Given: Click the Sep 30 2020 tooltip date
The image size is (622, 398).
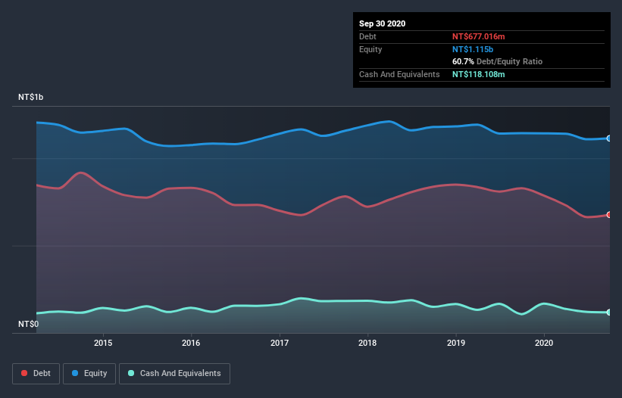Looking at the screenshot, I should point(382,23).
